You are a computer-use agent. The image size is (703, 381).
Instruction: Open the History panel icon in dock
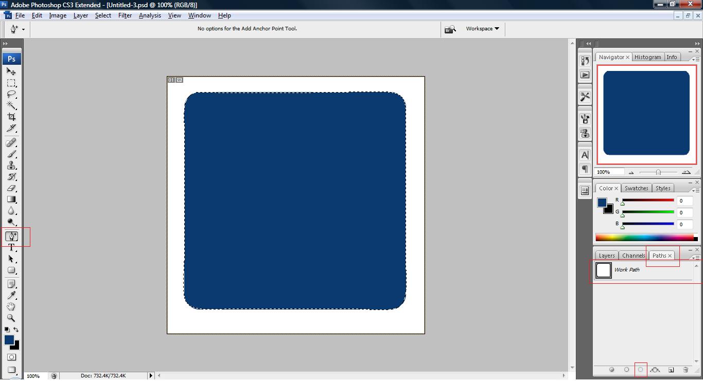click(585, 61)
